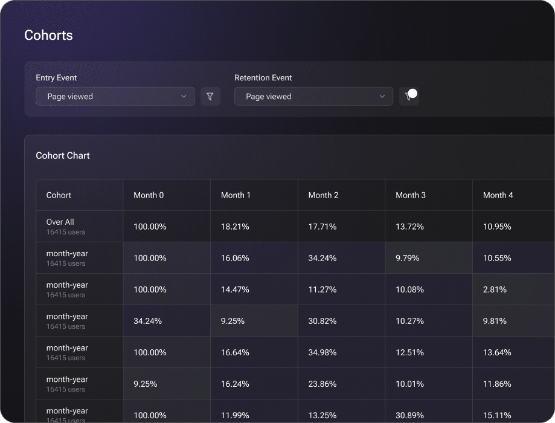Click the filter icon beside Retention Event
Screen dimensions: 555x423
(409, 97)
